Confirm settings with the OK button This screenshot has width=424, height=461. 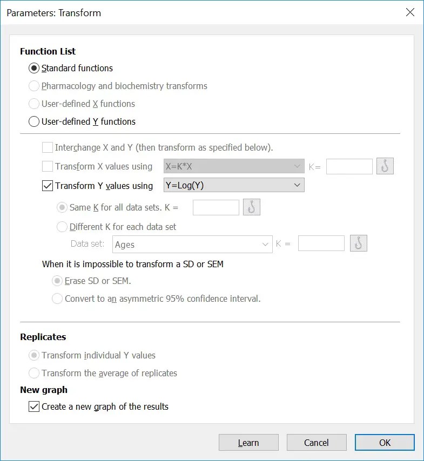point(384,442)
